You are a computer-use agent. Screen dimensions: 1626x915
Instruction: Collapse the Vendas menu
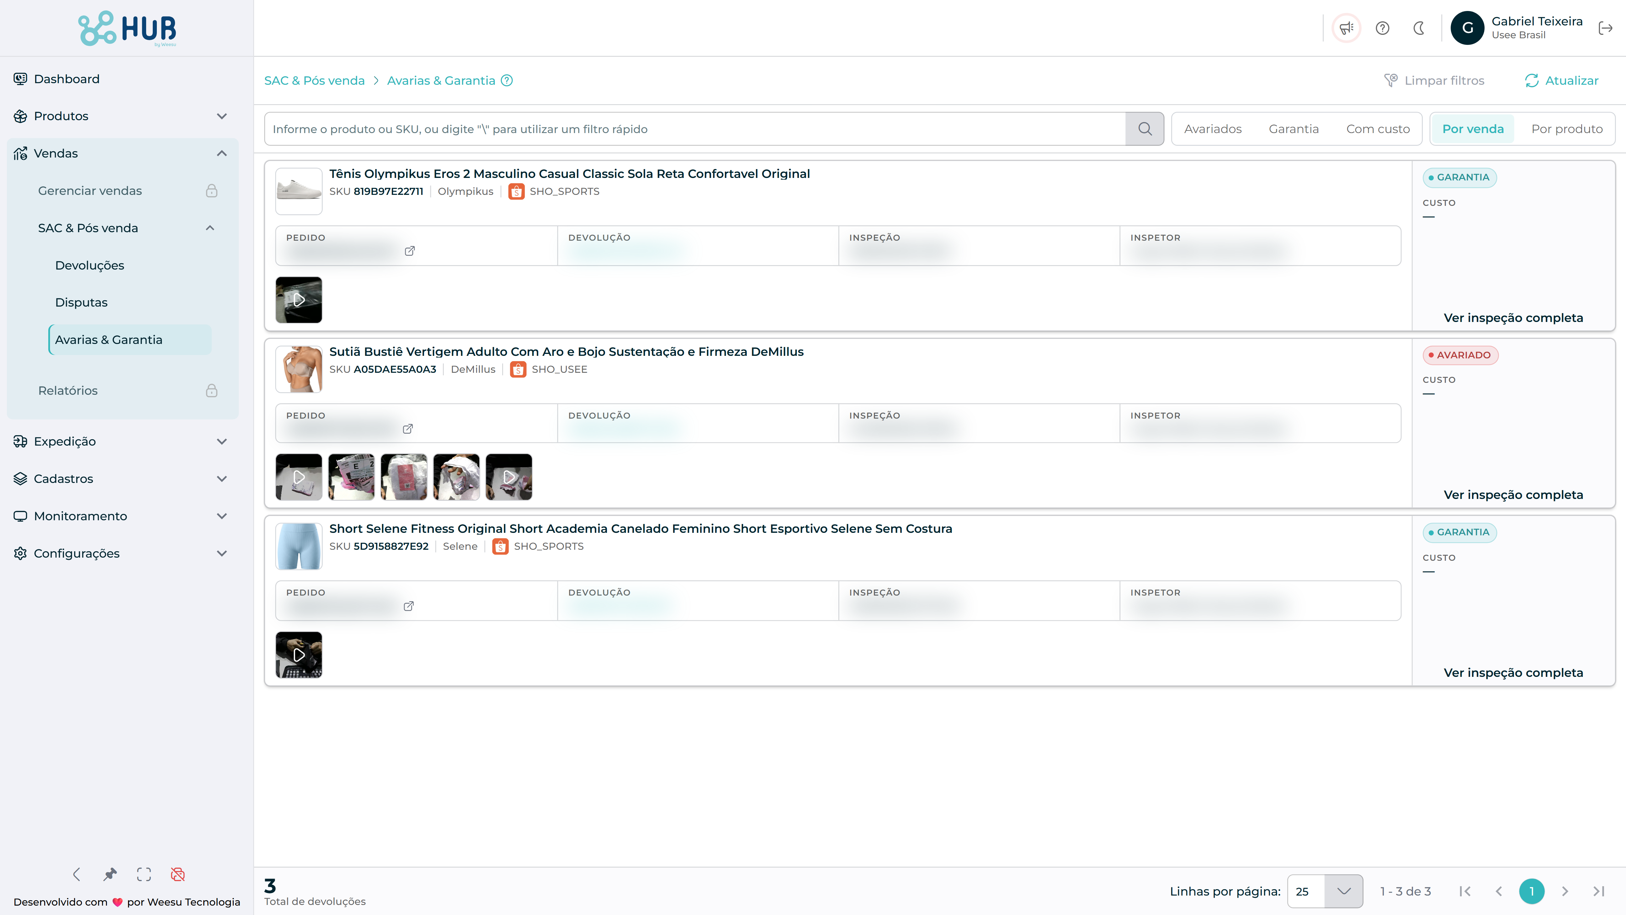point(122,153)
